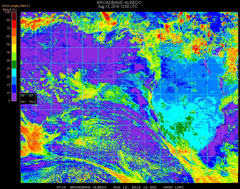Select the light blue 15–20% colorbar segment
The image size is (240, 189).
click(x=14, y=80)
